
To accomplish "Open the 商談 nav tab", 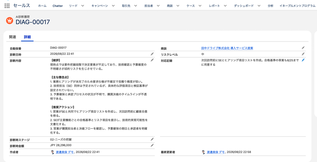I will [170, 6].
